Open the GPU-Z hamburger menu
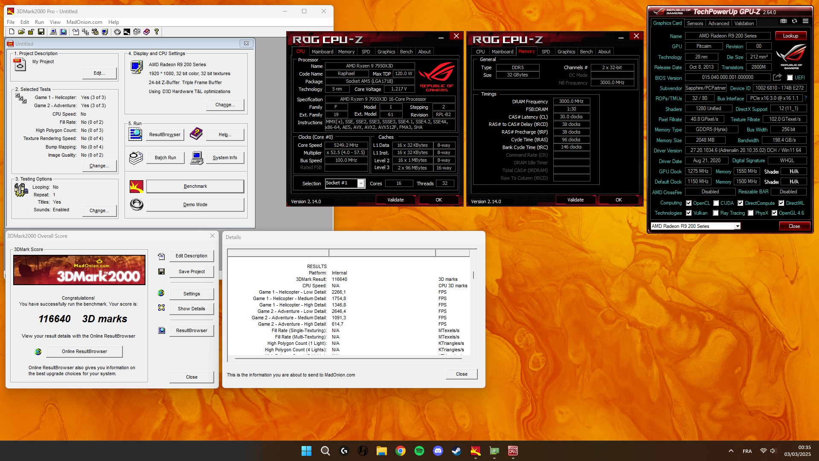819x461 pixels. click(x=805, y=21)
